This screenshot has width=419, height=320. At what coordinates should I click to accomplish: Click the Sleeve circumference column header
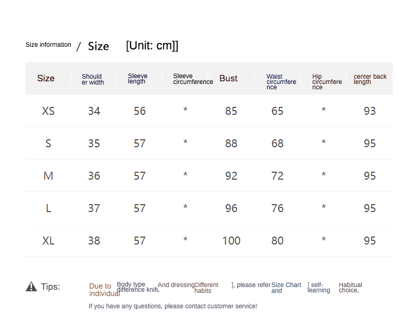point(192,79)
